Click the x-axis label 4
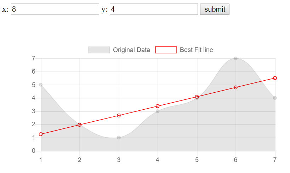 tap(158, 160)
